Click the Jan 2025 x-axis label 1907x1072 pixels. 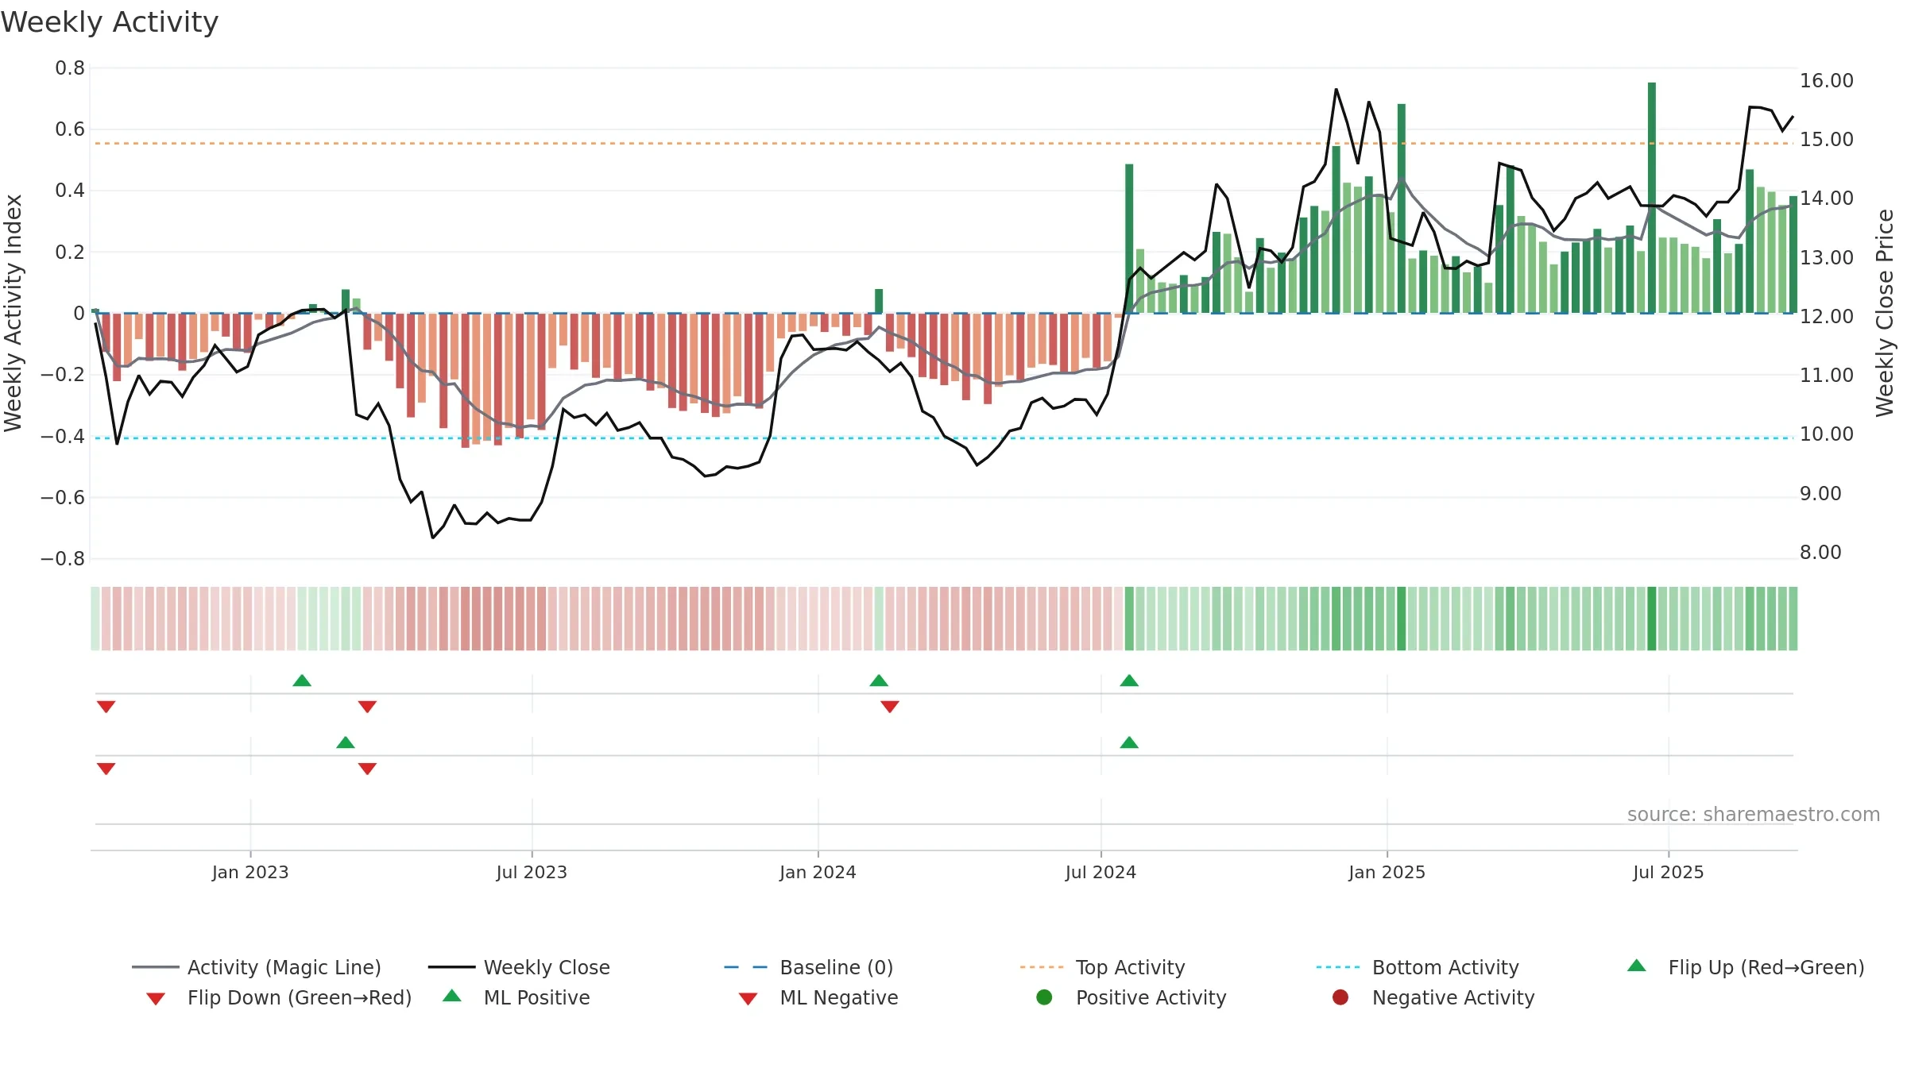(x=1387, y=873)
